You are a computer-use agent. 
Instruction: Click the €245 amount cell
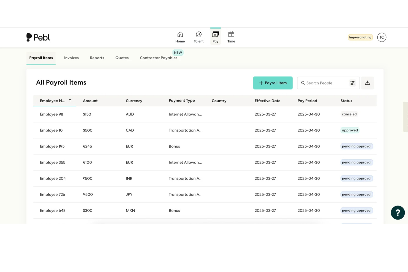(87, 146)
